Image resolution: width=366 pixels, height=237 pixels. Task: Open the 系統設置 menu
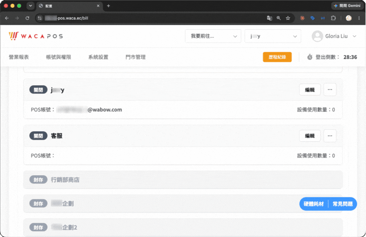(98, 57)
